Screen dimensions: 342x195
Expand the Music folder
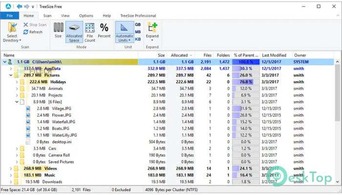(x=11, y=175)
